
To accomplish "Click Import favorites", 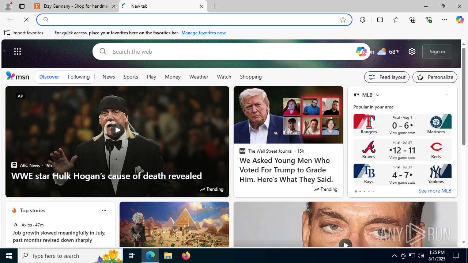I will 24,33.
